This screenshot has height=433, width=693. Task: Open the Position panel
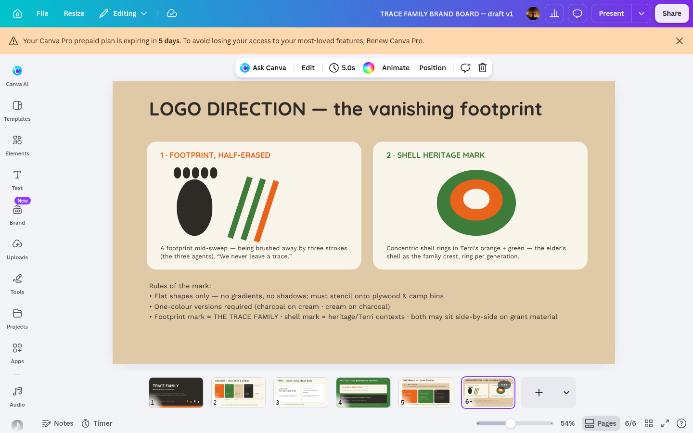click(x=432, y=68)
